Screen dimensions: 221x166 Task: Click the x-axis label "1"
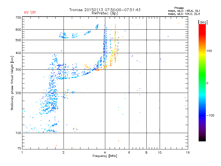22,152
